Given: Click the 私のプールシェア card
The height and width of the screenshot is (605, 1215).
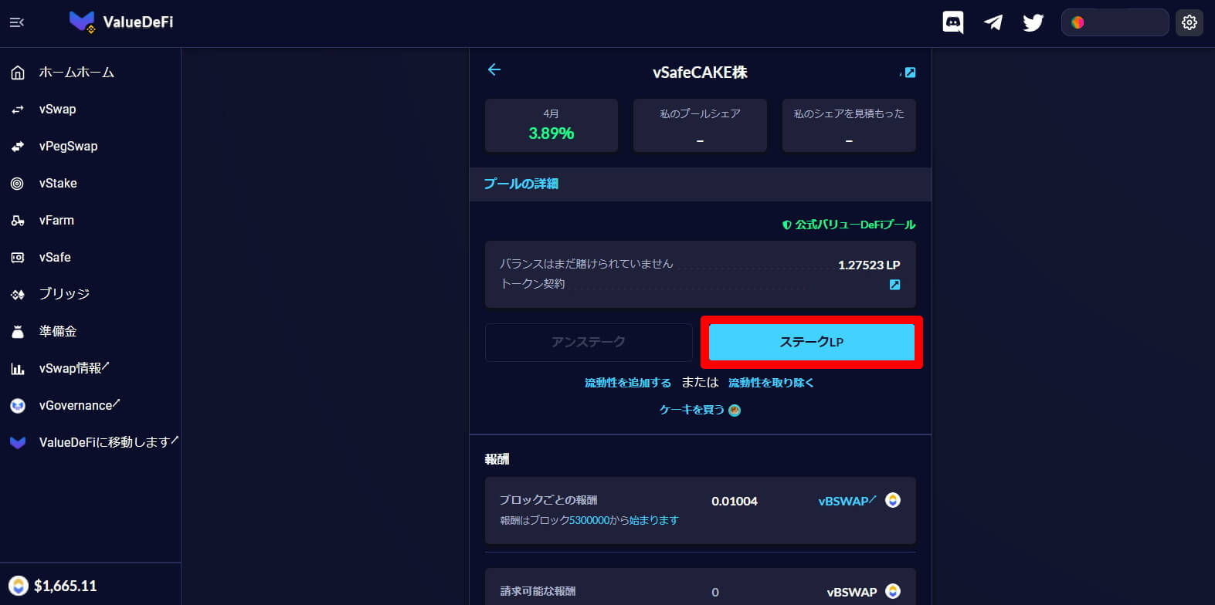Looking at the screenshot, I should click(700, 125).
